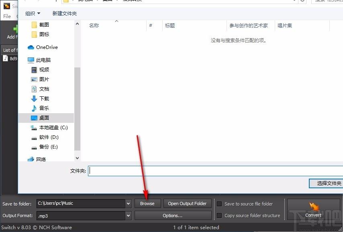This screenshot has width=343, height=232.
Task: Open the Output Format .mp3 combo box
Action: click(84, 216)
